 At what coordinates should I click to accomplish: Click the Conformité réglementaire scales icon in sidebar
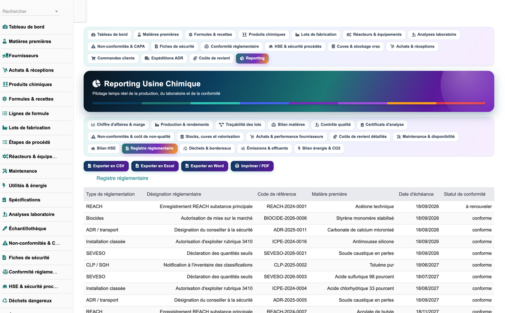pos(5,272)
